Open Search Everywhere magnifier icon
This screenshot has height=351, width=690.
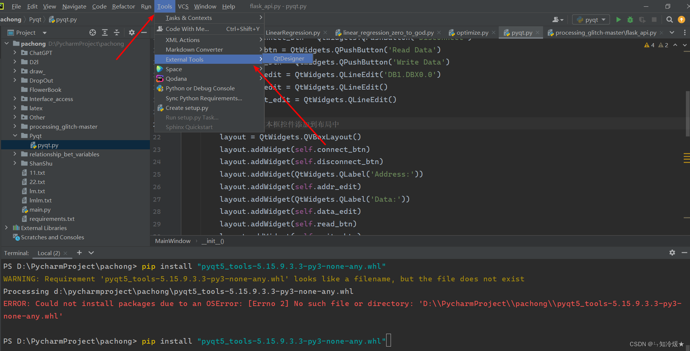(669, 20)
